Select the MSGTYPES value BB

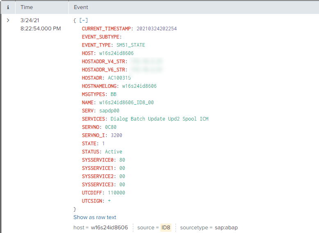click(x=114, y=94)
